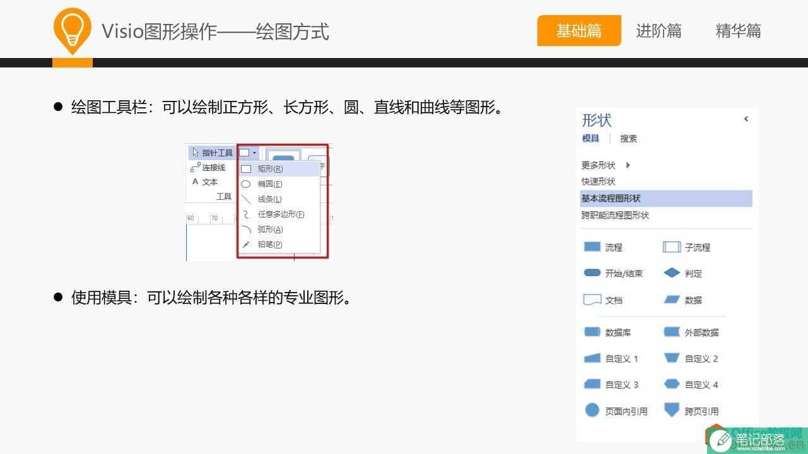Viewport: 808px width, 454px height.
Task: Pick the 自定义 1 shape icon
Action: point(592,358)
